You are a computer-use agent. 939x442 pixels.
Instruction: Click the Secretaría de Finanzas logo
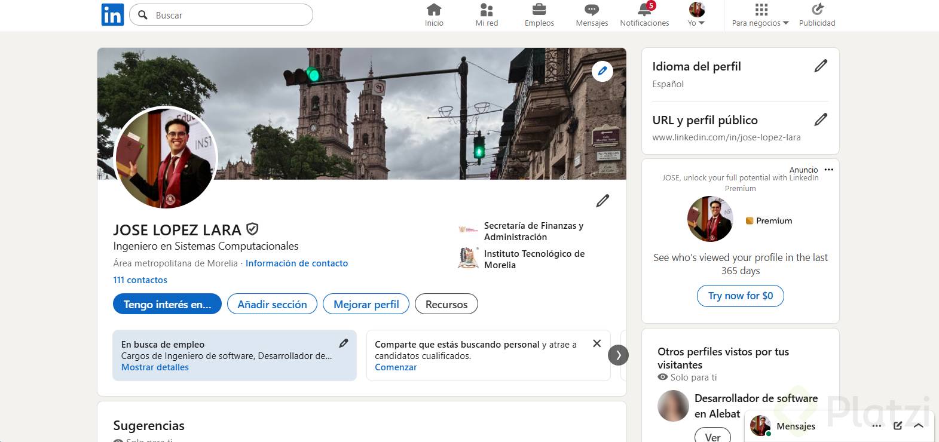pyautogui.click(x=468, y=229)
